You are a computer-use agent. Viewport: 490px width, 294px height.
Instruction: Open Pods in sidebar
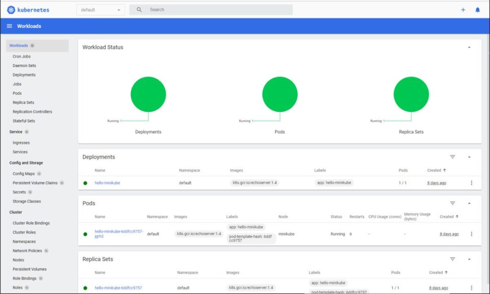tap(17, 93)
